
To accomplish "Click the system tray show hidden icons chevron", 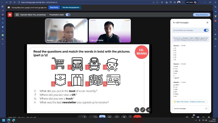I will tap(196, 120).
